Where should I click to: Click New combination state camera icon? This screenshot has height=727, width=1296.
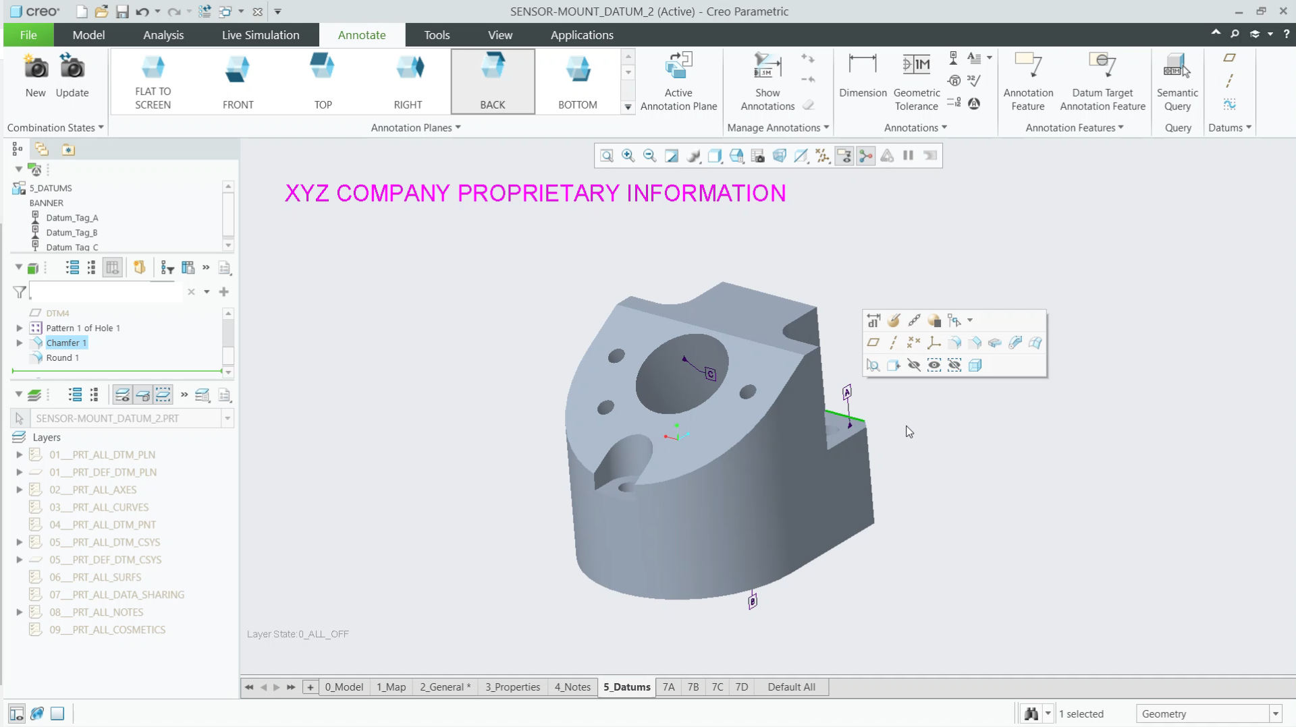[36, 76]
